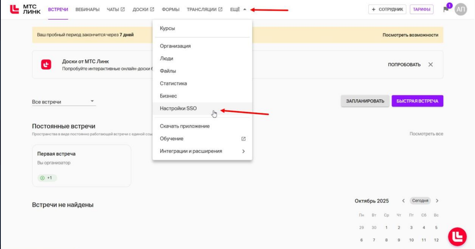Go to next month in calendar
Image resolution: width=475 pixels, height=249 pixels.
[x=437, y=201]
